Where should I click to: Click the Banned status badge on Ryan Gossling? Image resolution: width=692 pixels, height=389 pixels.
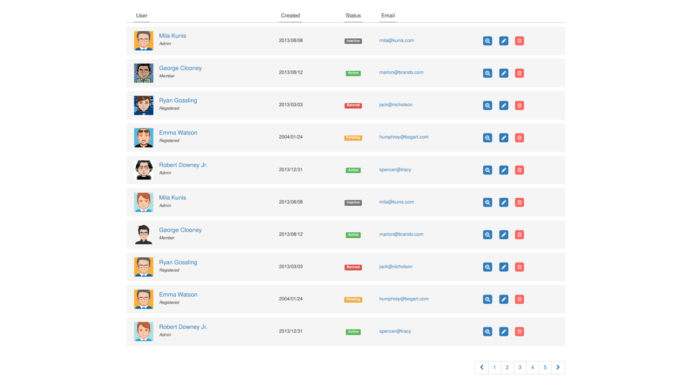pos(352,105)
